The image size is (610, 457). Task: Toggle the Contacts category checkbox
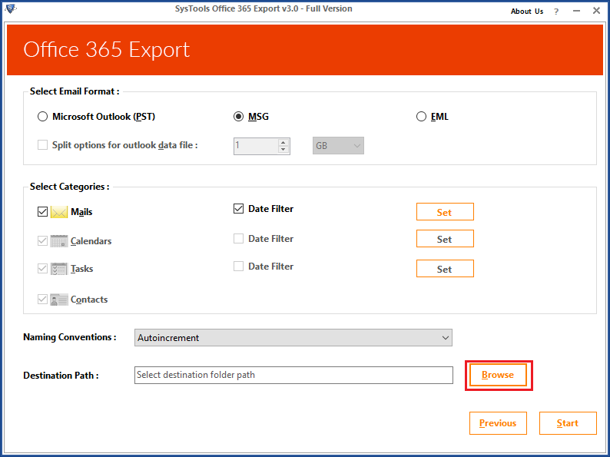click(42, 300)
